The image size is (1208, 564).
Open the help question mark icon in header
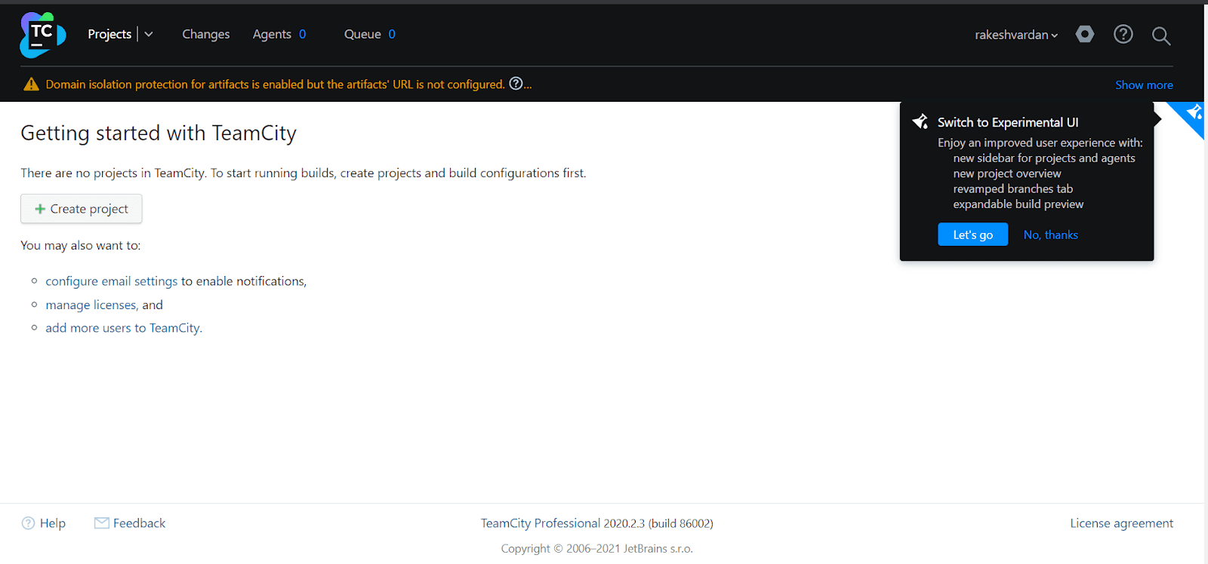tap(1123, 35)
